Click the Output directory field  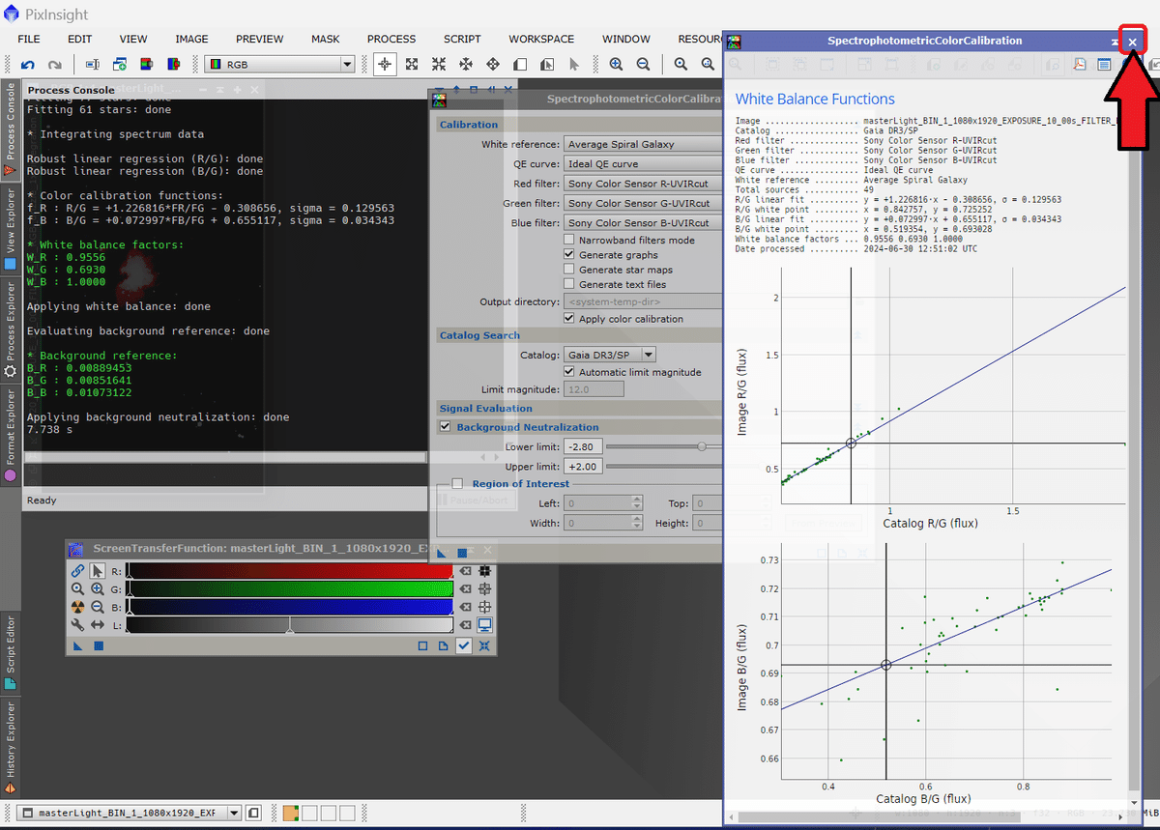(x=643, y=301)
